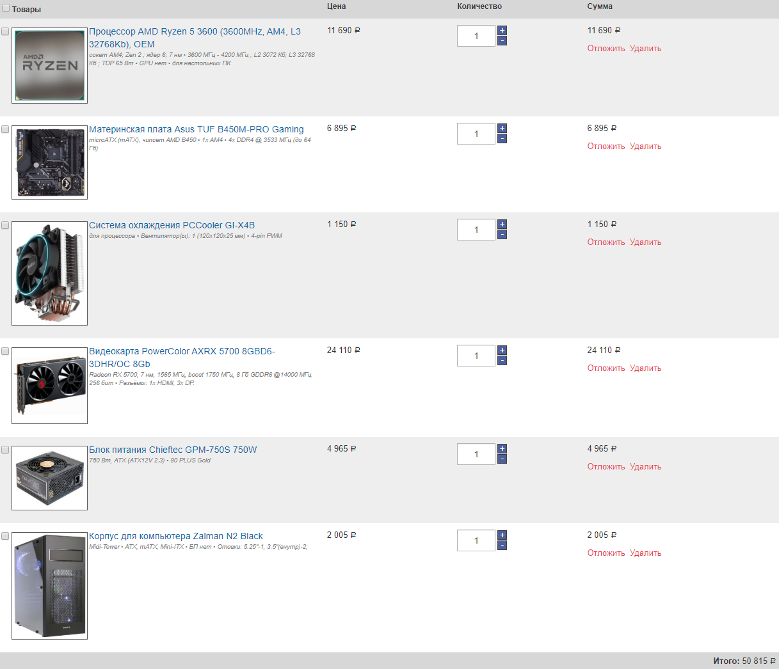Open the Корпус Zalman N2 Black link
The height and width of the screenshot is (669, 779).
point(176,536)
